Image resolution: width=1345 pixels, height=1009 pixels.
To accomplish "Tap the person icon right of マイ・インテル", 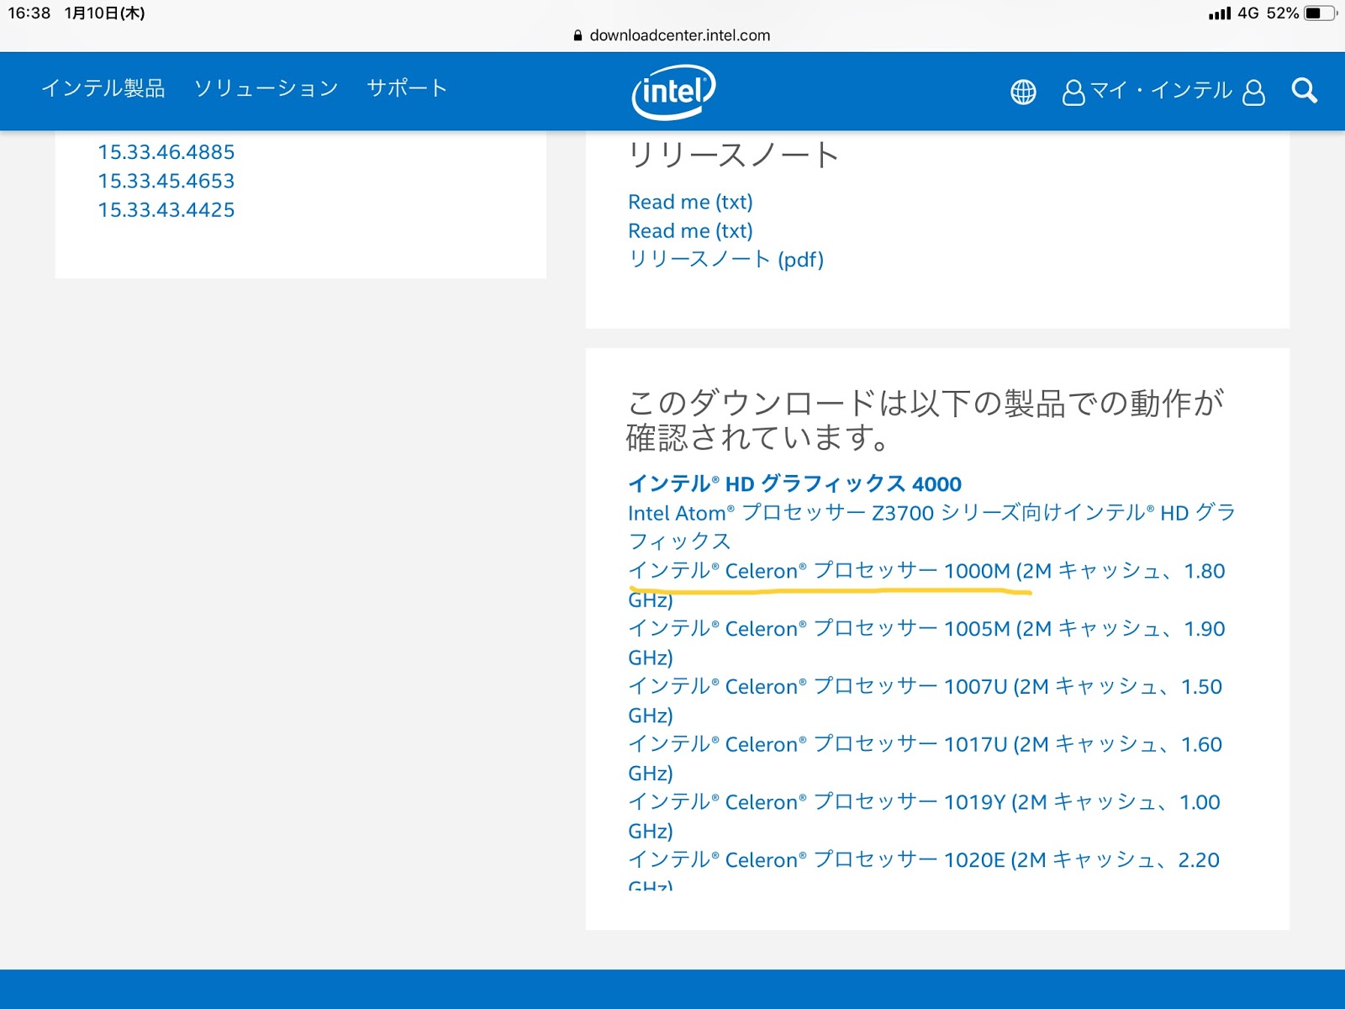I will point(1253,92).
